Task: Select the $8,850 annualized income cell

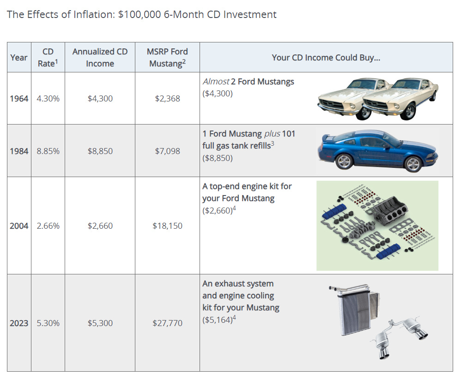Action: [100, 151]
